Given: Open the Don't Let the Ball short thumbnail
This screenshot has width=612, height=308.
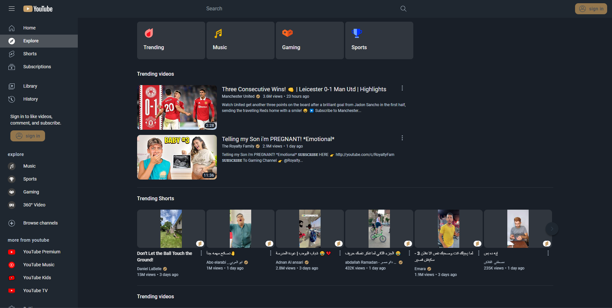Looking at the screenshot, I should coord(171,229).
